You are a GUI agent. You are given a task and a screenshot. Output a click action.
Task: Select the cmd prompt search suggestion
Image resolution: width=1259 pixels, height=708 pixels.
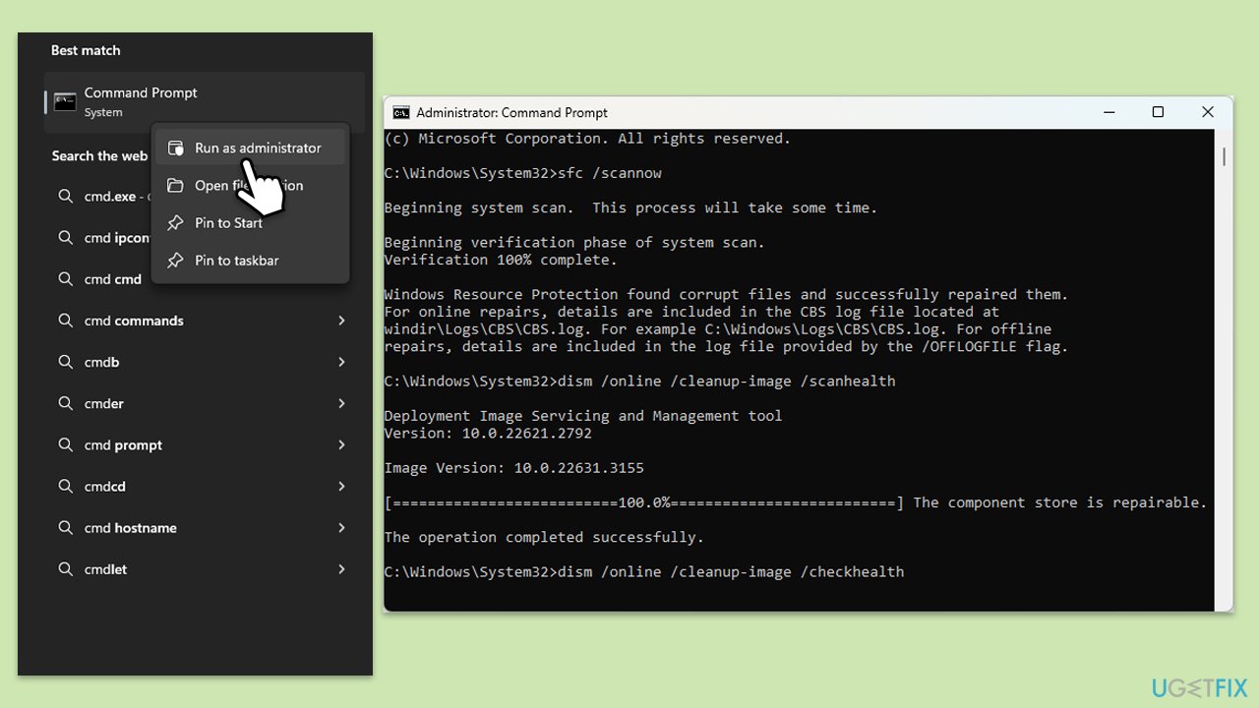pyautogui.click(x=205, y=444)
